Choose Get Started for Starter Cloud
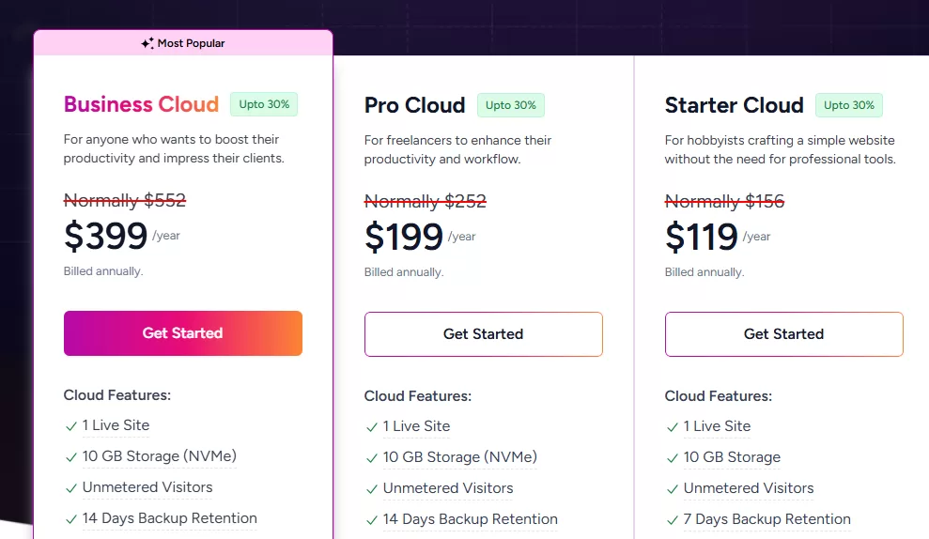 point(783,334)
